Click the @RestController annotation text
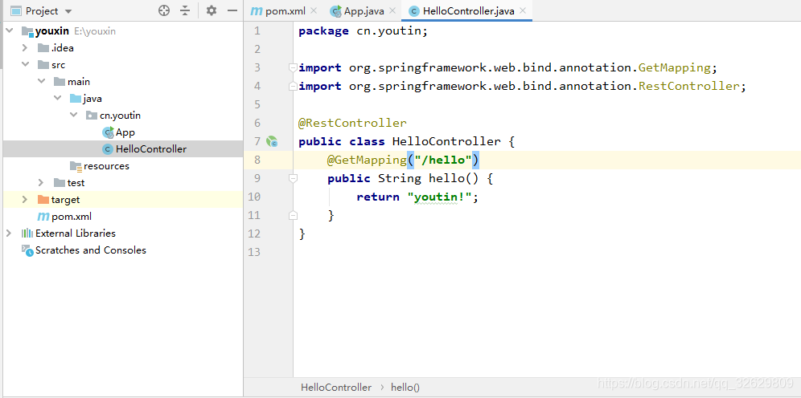The image size is (801, 398). 352,123
